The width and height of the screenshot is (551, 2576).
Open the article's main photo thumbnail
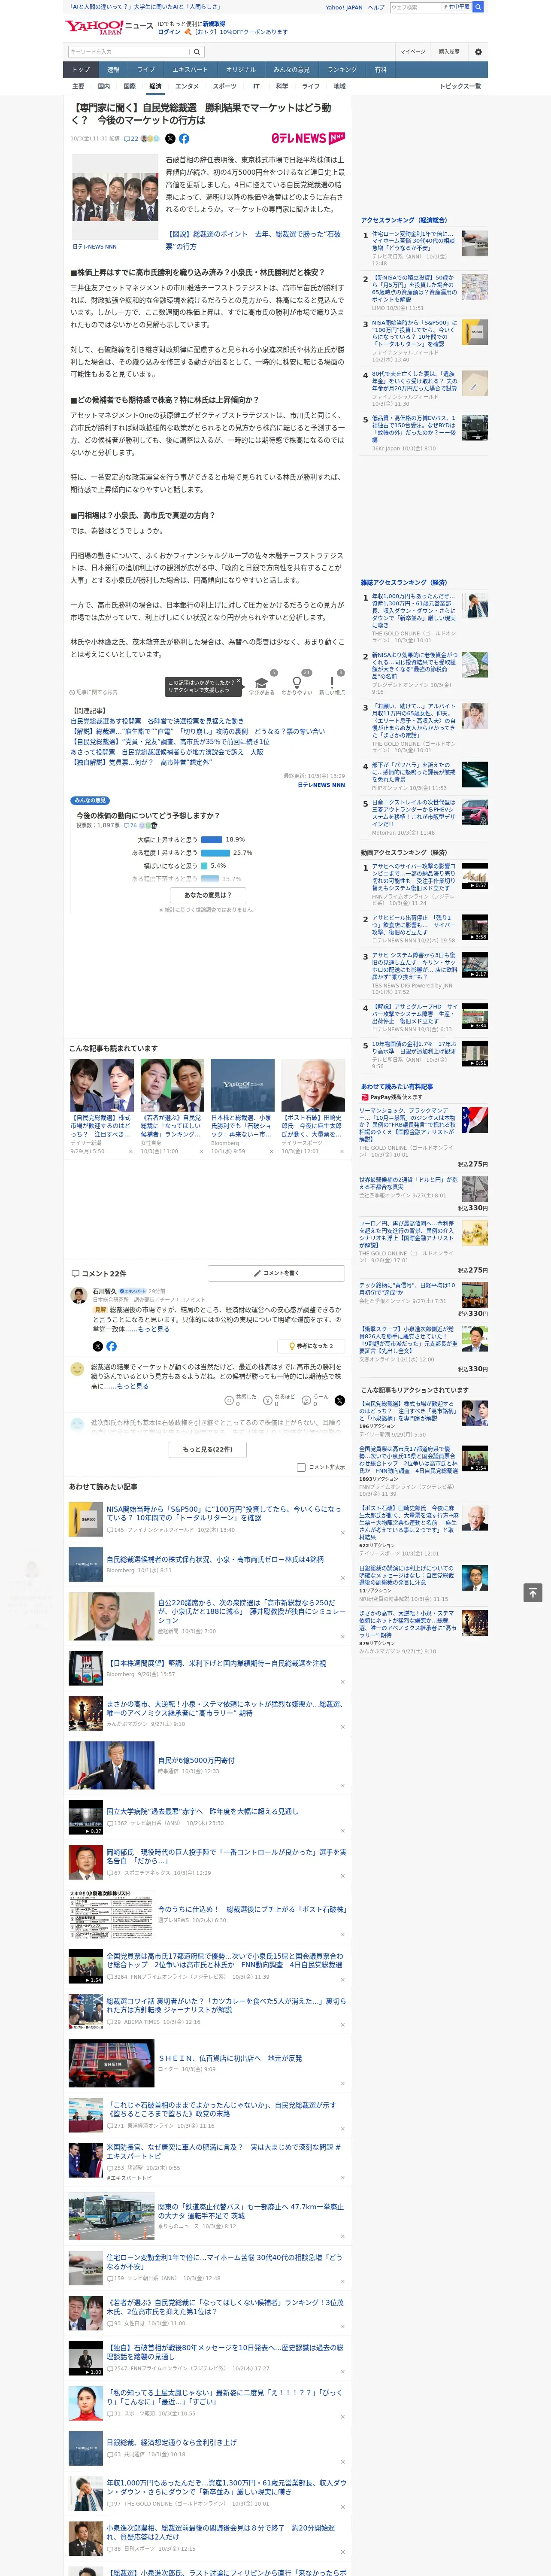point(114,196)
